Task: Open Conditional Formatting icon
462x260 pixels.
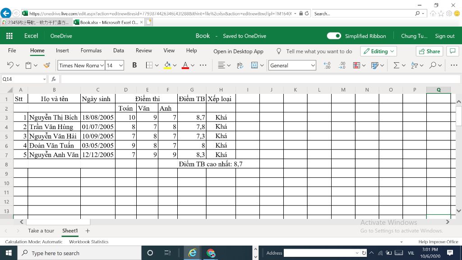Action: coord(356,65)
